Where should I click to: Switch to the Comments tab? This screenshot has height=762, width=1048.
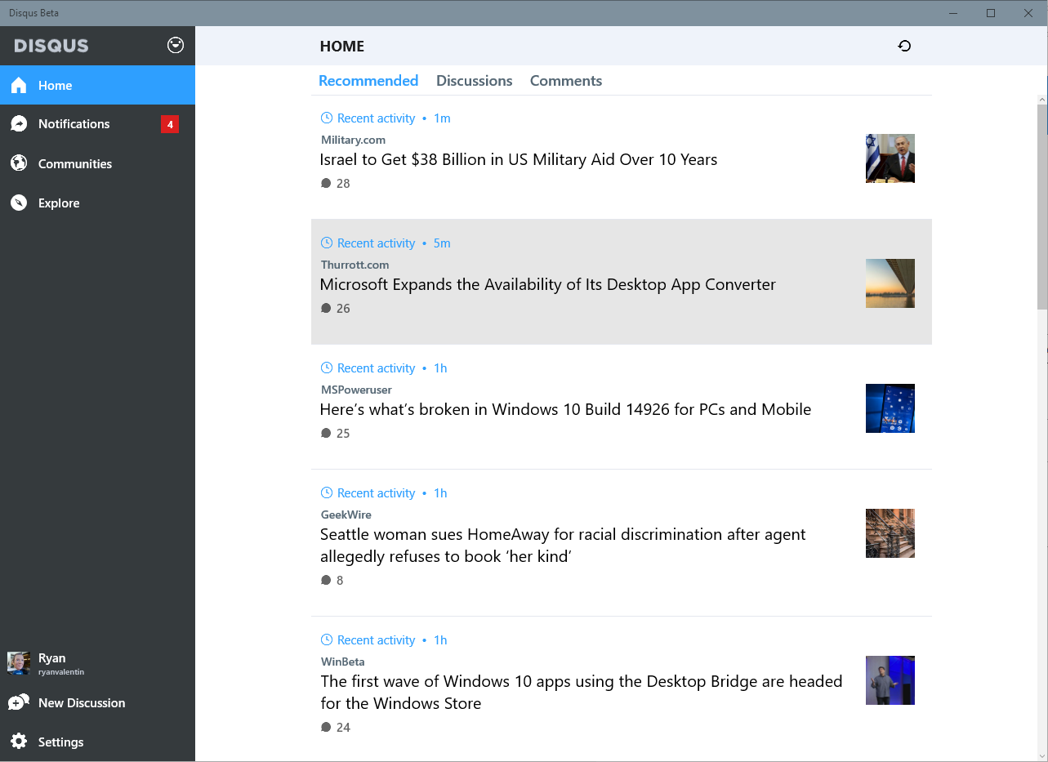(565, 80)
